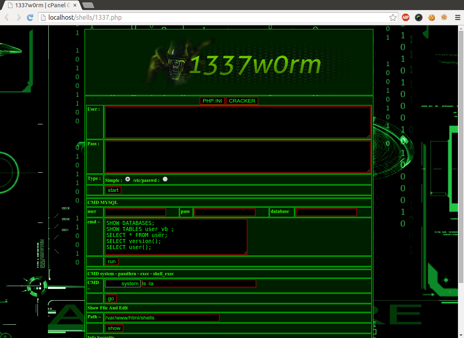Click the vertical page scrollbar

coord(461,157)
